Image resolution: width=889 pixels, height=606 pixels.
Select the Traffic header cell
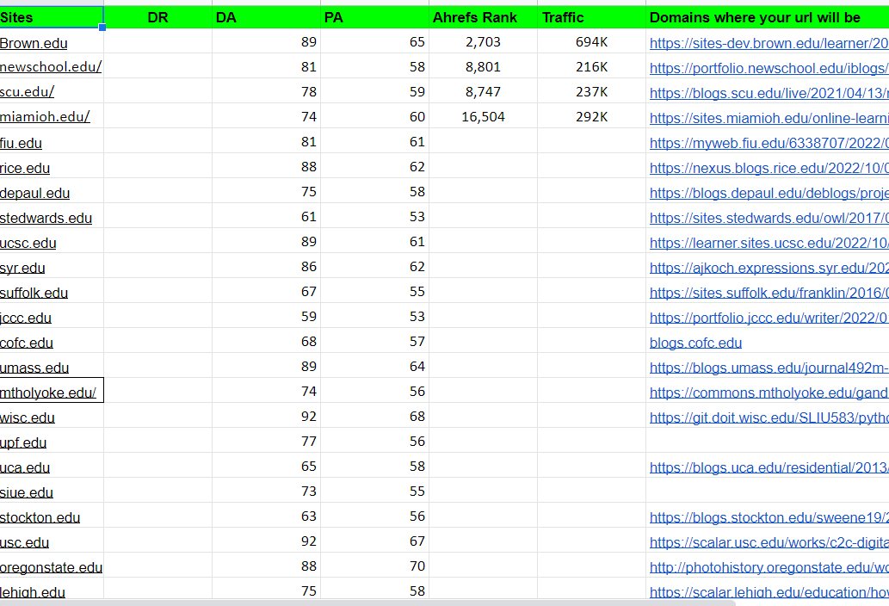pos(591,17)
